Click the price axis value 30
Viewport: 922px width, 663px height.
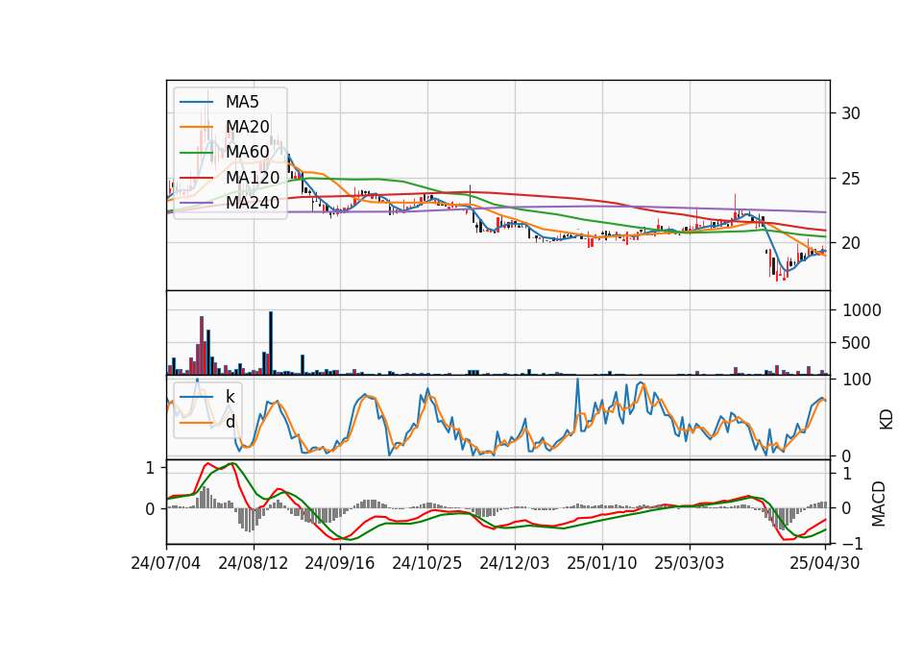(x=851, y=113)
